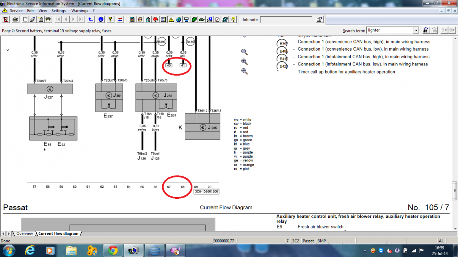458x257 pixels.
Task: Click the zoom out magnifier icon
Action: (245, 71)
